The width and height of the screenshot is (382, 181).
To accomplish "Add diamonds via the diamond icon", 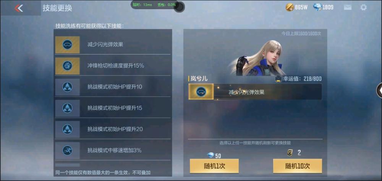I will (317, 8).
